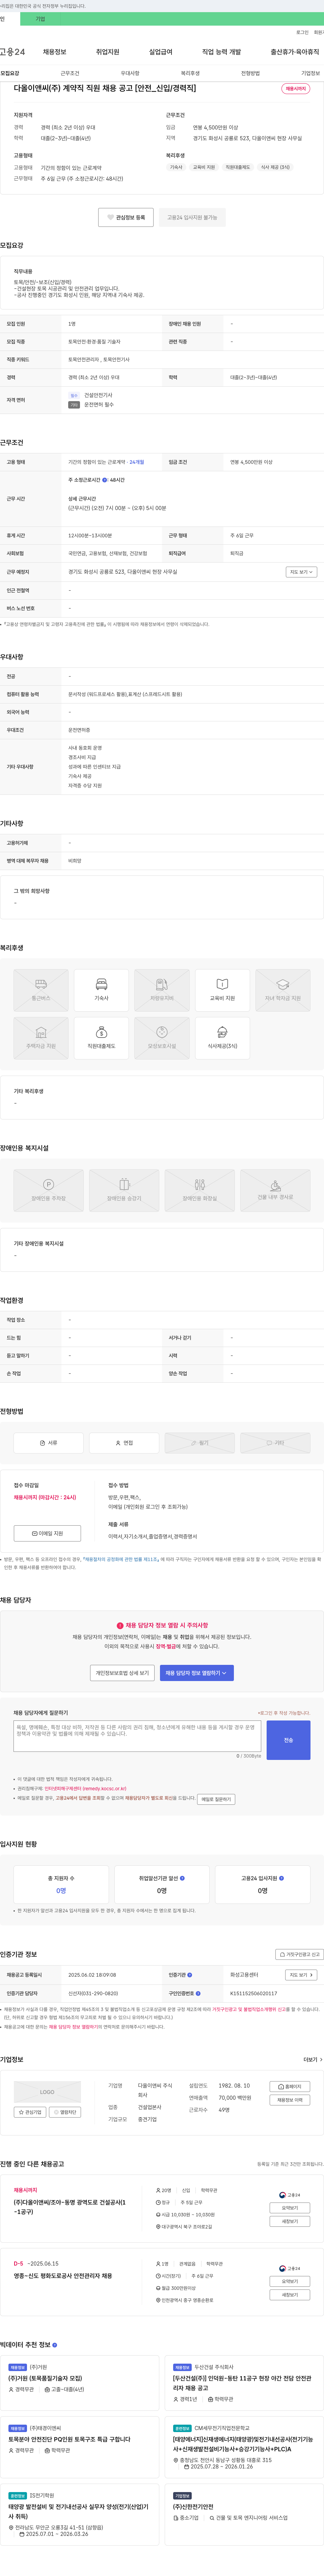This screenshot has height=2576, width=324.
Task: Click the 거짓구인광고 신고 button
Action: click(x=299, y=1954)
